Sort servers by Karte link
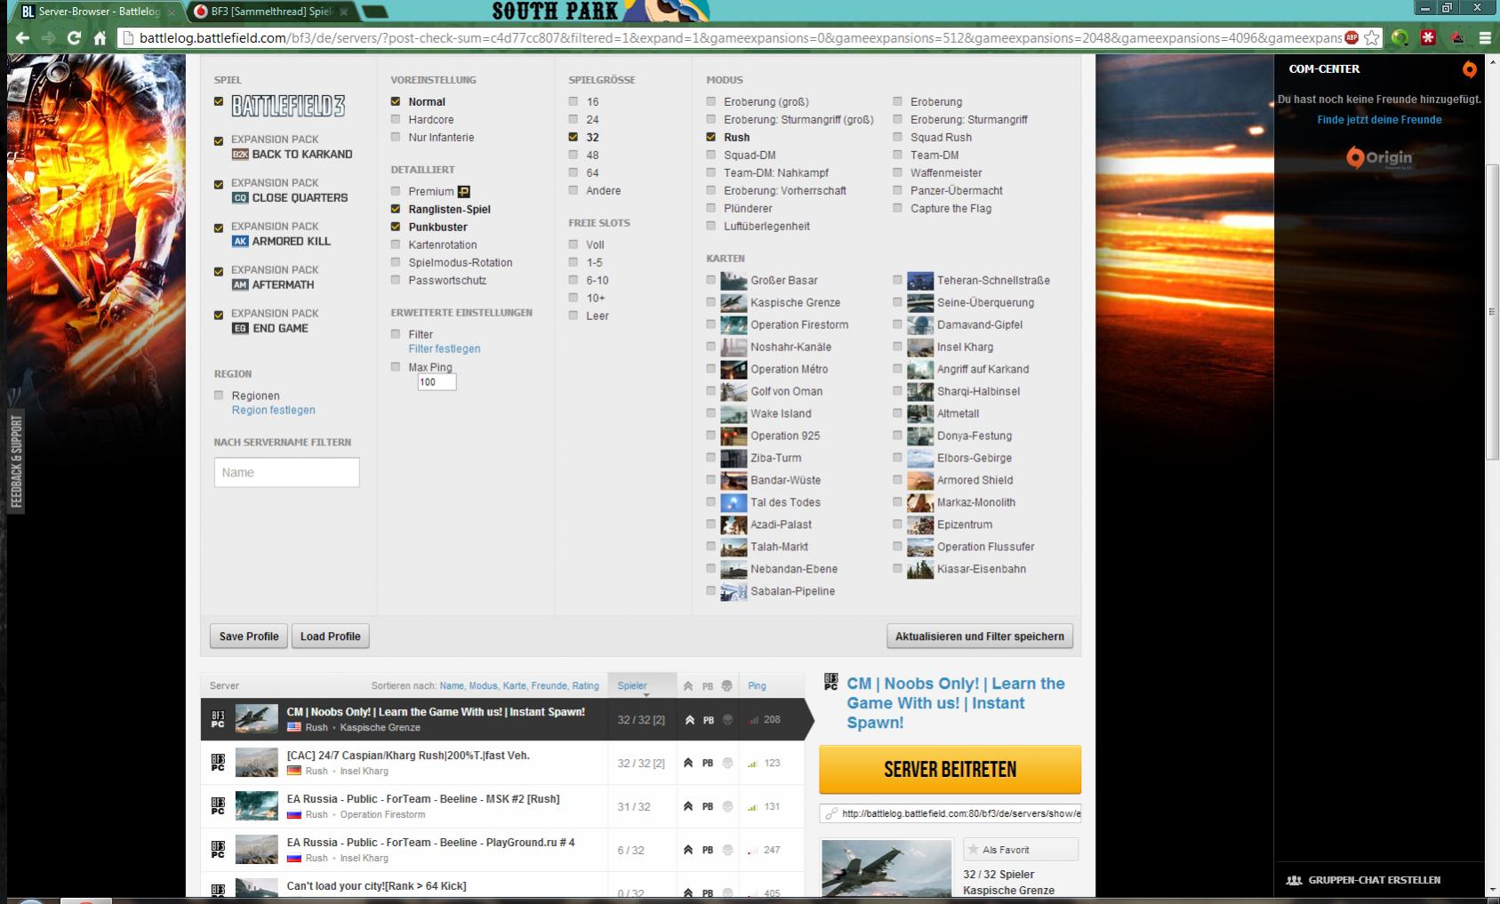This screenshot has height=904, width=1500. pos(514,686)
